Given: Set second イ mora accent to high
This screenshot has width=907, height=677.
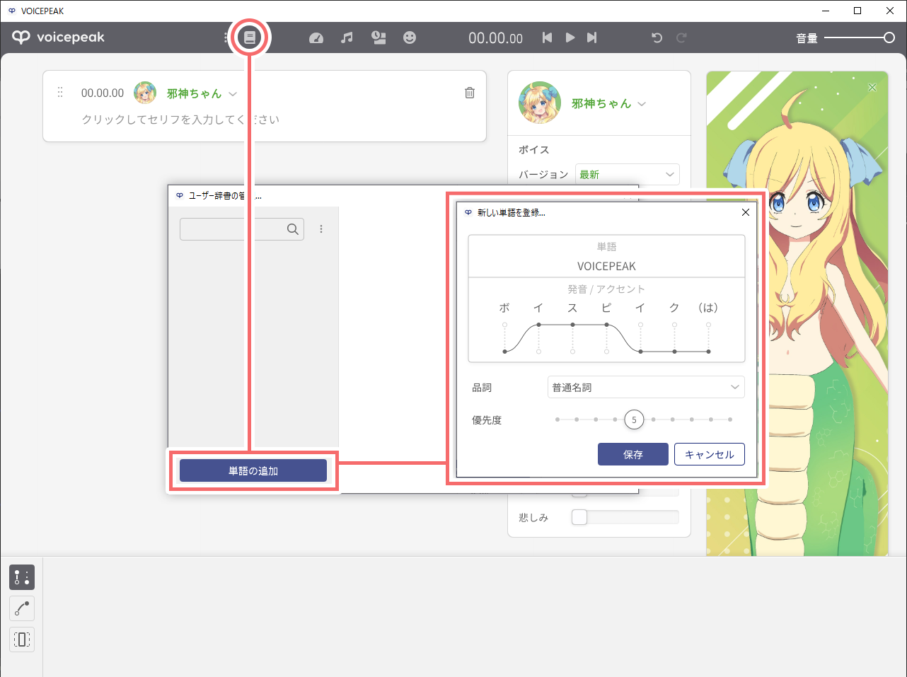Looking at the screenshot, I should pyautogui.click(x=640, y=325).
